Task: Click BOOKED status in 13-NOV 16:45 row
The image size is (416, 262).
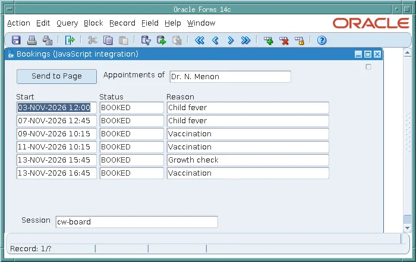Action: click(x=131, y=173)
